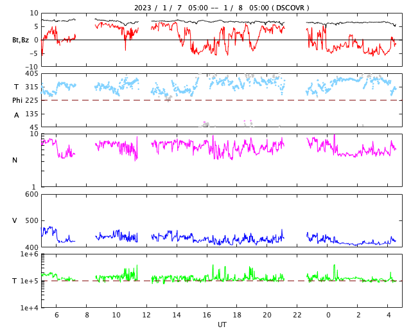
Task: Click the 2 hour tick on UT axis
Action: [x=358, y=315]
